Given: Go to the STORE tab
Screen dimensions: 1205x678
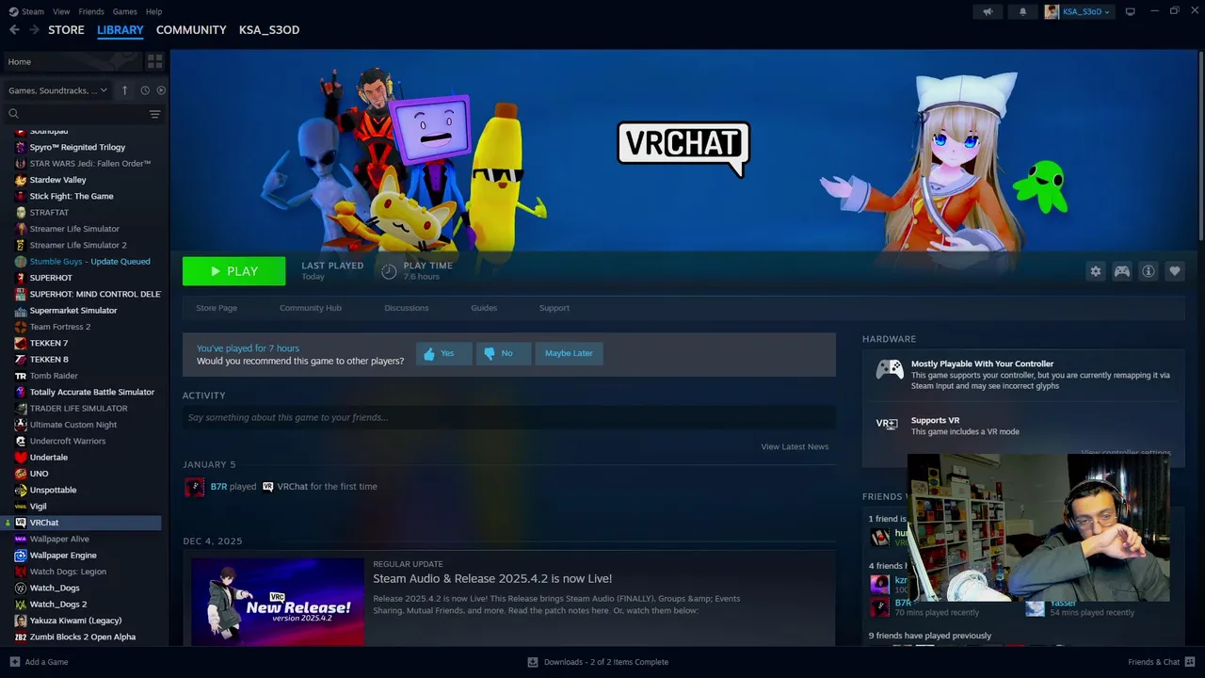Looking at the screenshot, I should pyautogui.click(x=66, y=30).
